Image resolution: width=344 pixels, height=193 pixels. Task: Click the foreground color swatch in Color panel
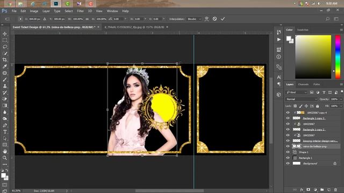[289, 39]
